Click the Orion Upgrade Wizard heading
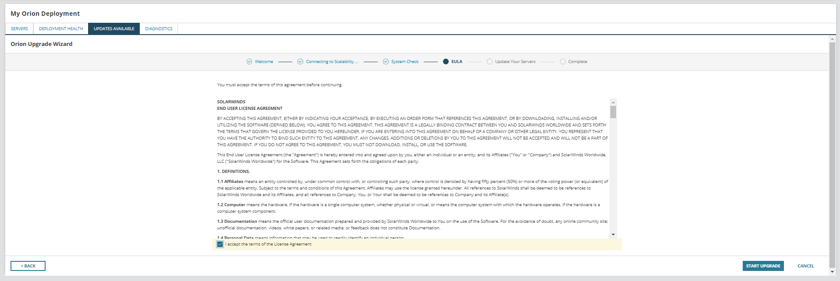This screenshot has width=840, height=281. point(42,44)
